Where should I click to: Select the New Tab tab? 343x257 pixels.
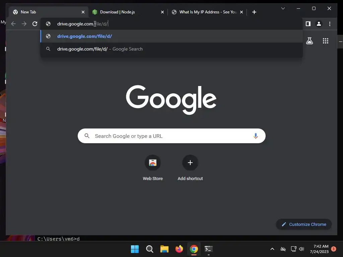[x=49, y=12]
